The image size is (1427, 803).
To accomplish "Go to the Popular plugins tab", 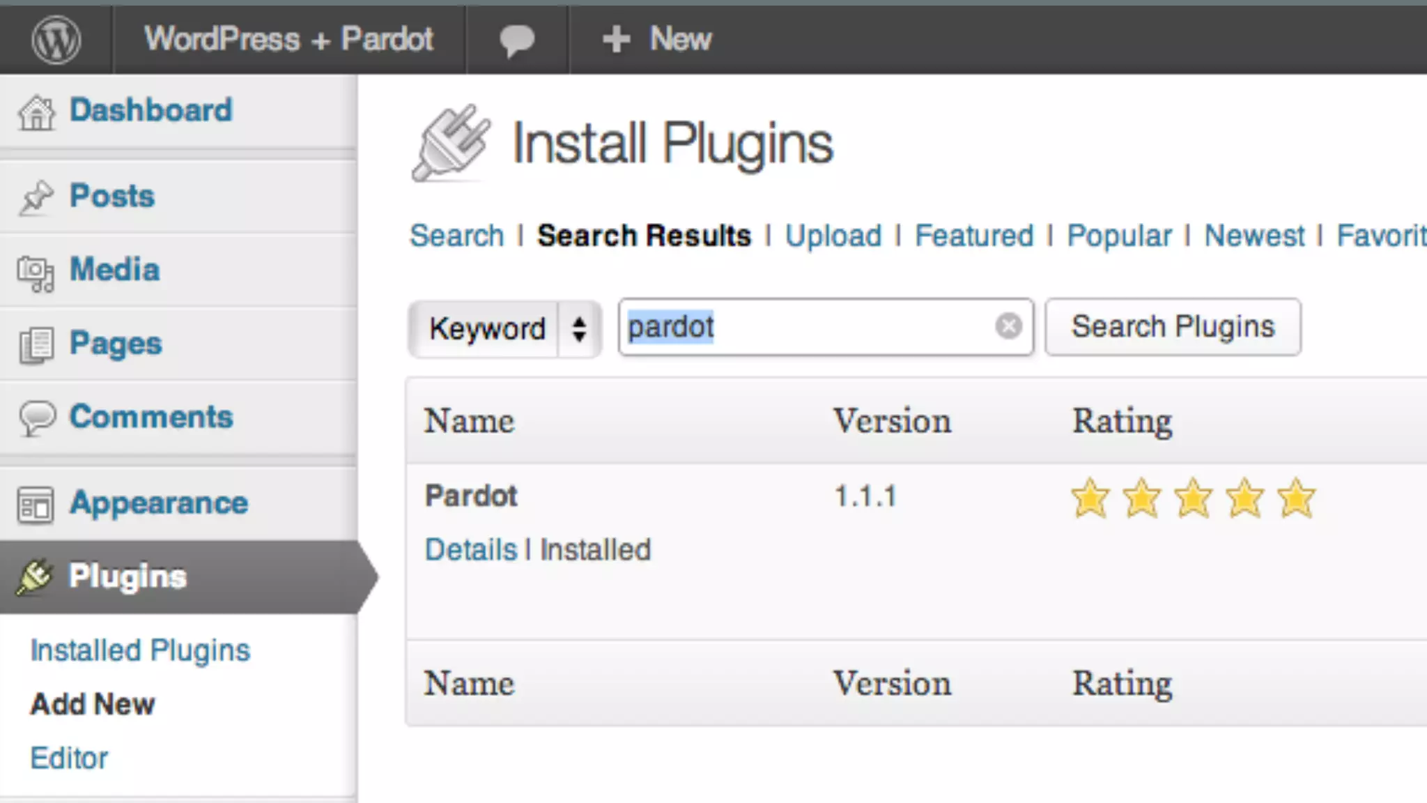I will point(1119,236).
